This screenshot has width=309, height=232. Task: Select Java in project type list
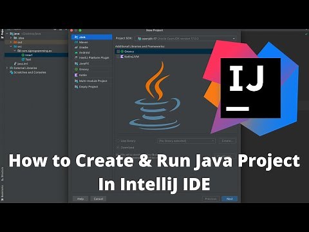click(91, 37)
